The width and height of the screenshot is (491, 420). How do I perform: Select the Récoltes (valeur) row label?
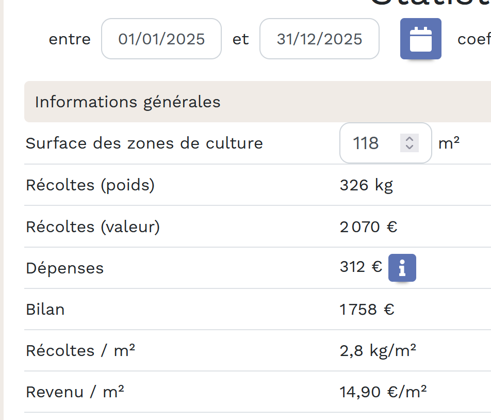click(x=93, y=227)
